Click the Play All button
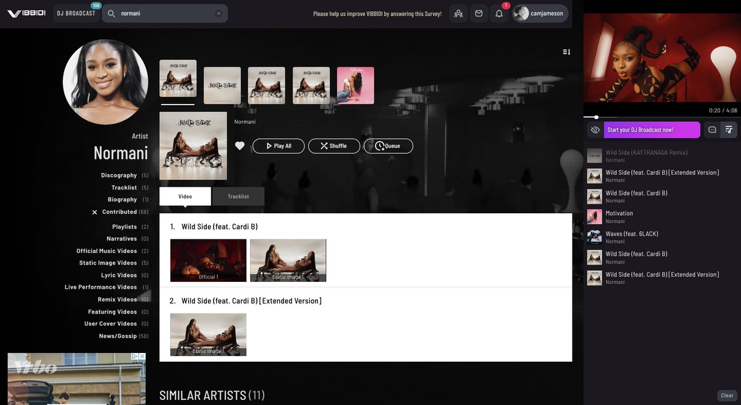 point(278,146)
